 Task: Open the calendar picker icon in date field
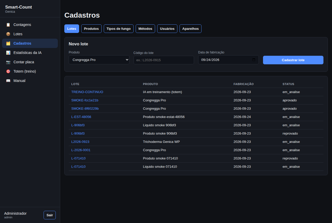254,60
